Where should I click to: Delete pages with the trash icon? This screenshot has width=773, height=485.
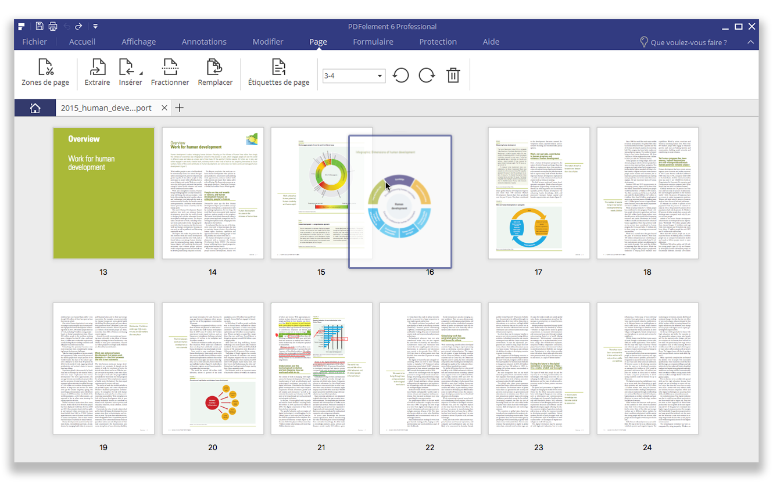coord(453,76)
